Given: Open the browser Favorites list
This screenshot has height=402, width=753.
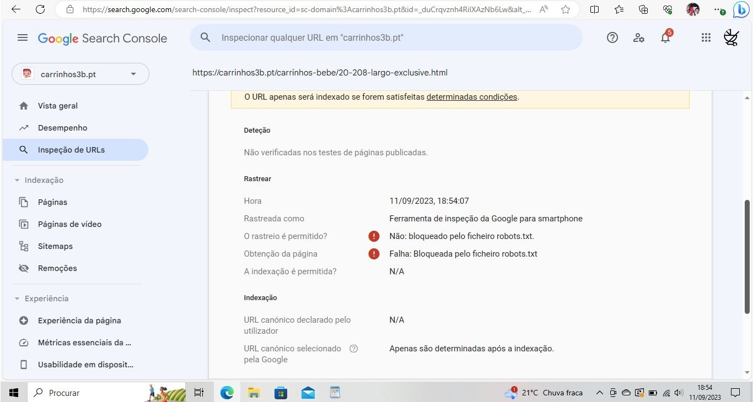Looking at the screenshot, I should click(x=619, y=9).
